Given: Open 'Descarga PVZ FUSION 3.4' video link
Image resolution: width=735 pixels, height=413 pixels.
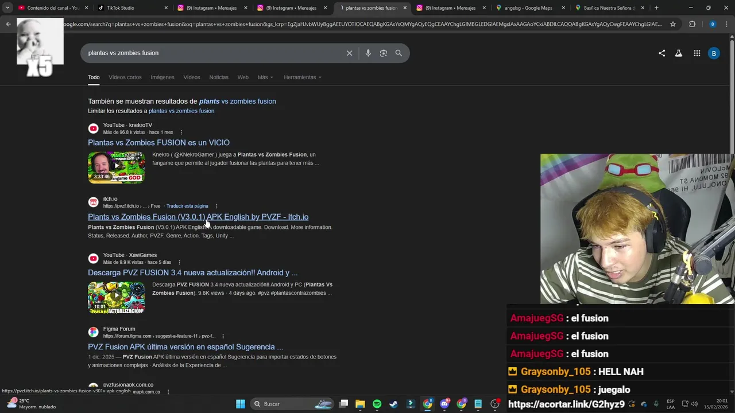Looking at the screenshot, I should (x=192, y=272).
